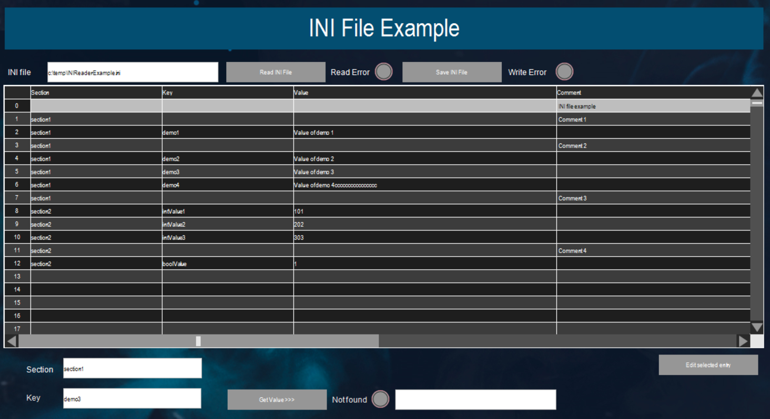Click the Read INI File button
Screen dimensions: 770x419
276,71
